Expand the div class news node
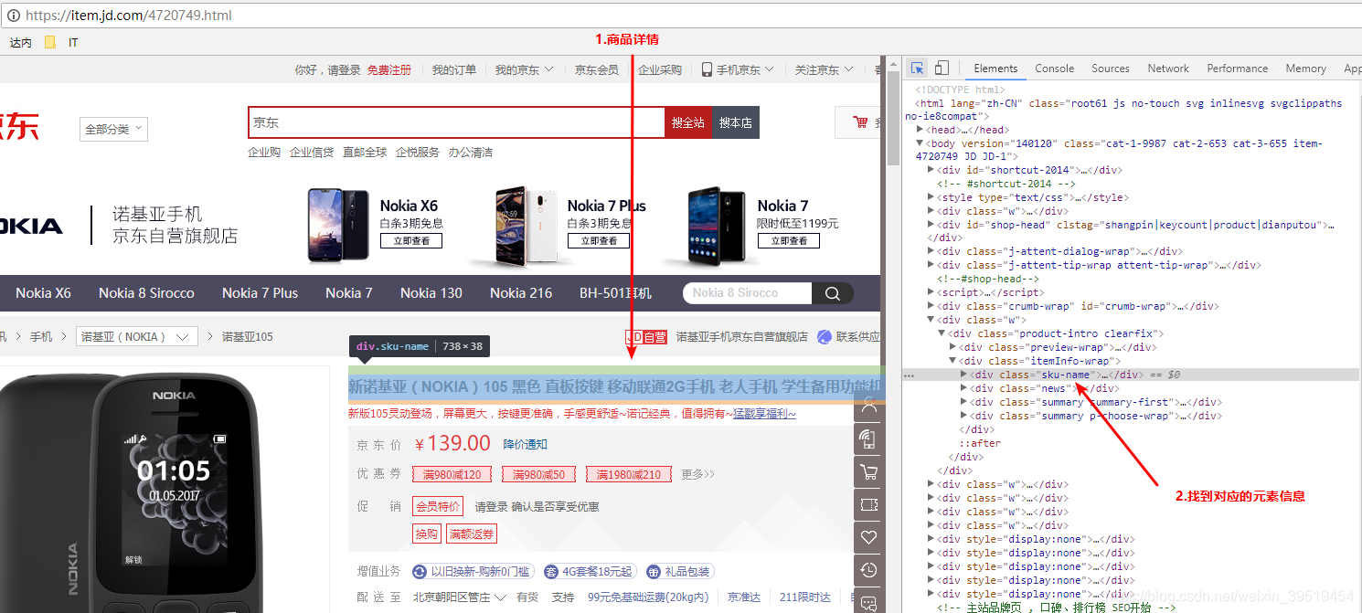The height and width of the screenshot is (613, 1362). click(964, 388)
